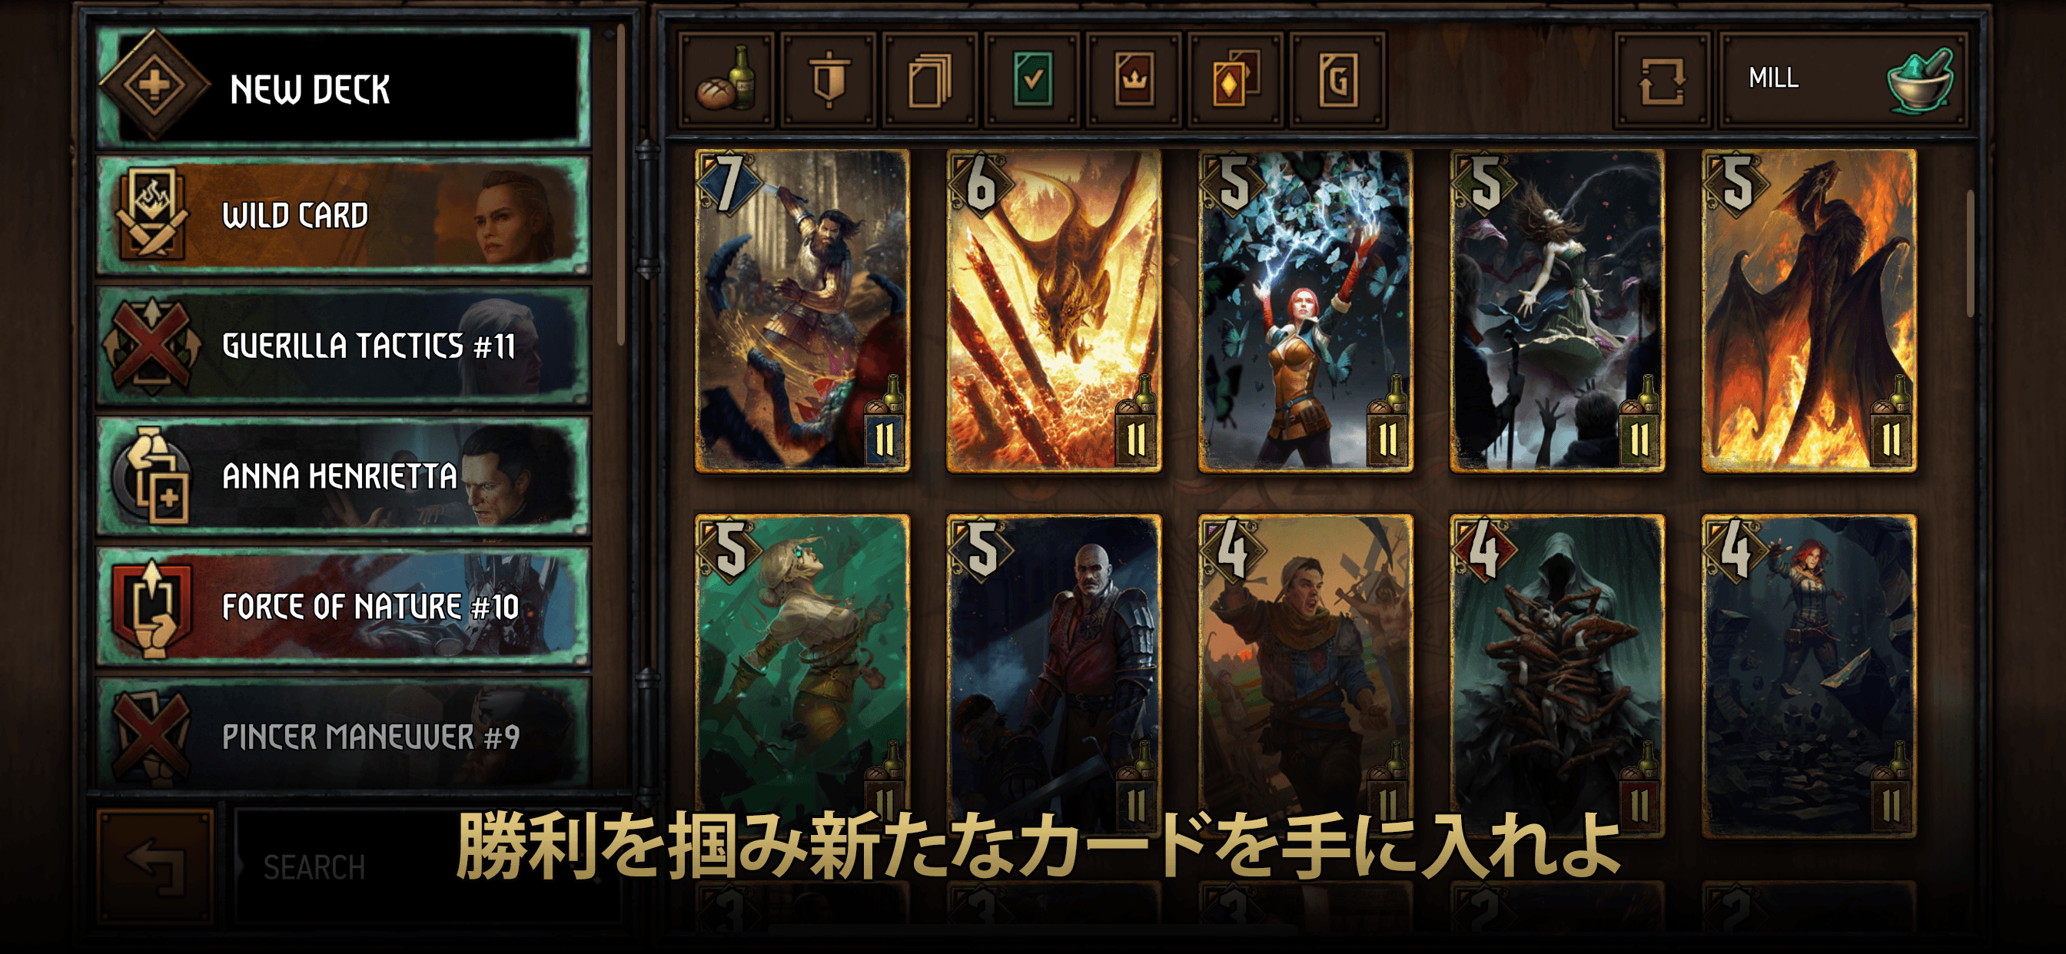The width and height of the screenshot is (2066, 954).
Task: Toggle the gold diamond premium cards filter
Action: [1236, 78]
